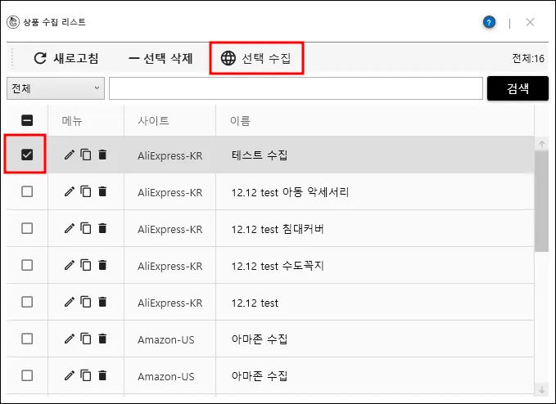Copy the row named only 12.12 test

click(x=86, y=302)
